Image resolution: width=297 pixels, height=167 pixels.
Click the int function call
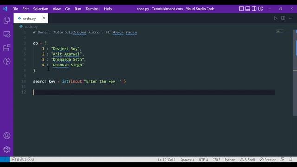pos(65,81)
